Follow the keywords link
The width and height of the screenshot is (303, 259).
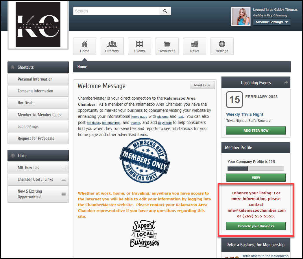point(165,123)
